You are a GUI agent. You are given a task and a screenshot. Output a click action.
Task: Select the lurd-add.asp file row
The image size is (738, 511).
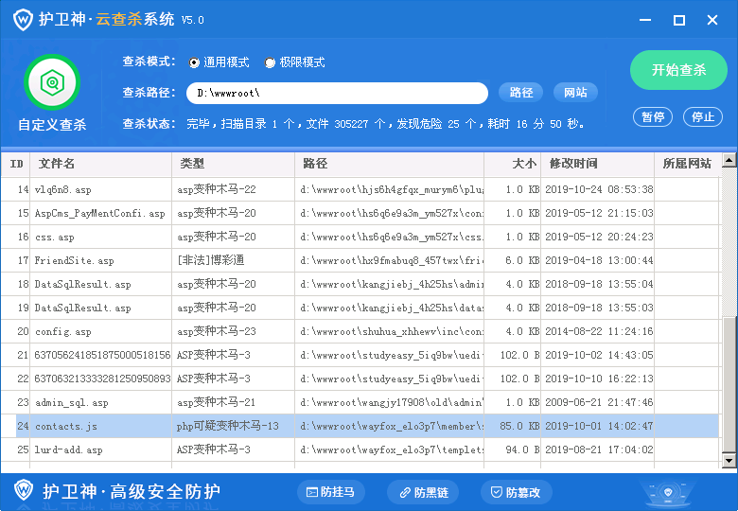[x=360, y=449]
